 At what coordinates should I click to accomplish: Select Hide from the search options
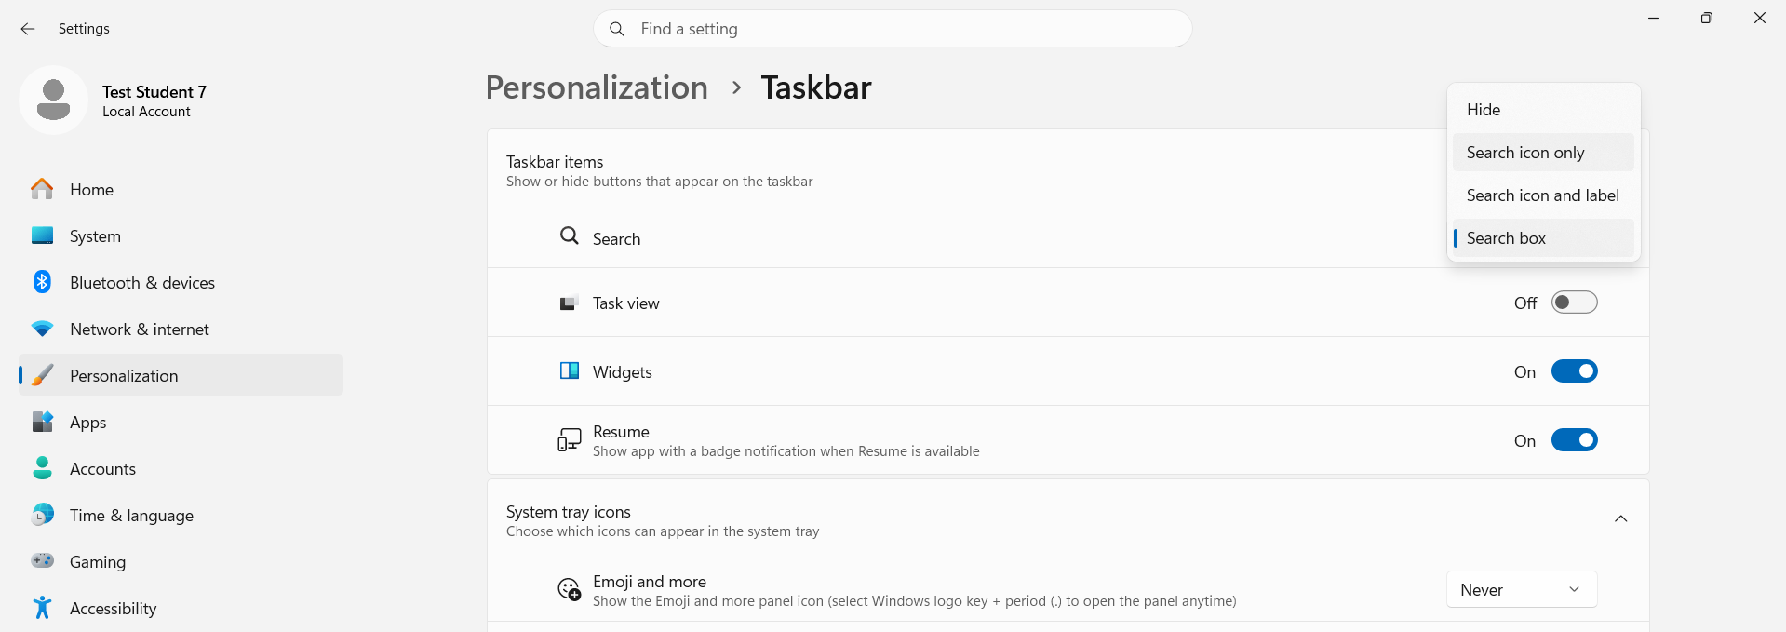[x=1543, y=110]
